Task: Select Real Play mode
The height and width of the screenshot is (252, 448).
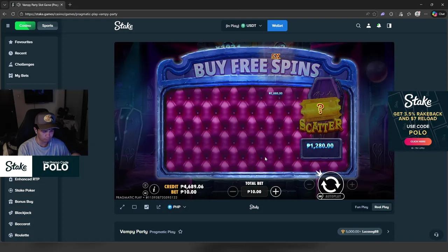Action: click(381, 207)
